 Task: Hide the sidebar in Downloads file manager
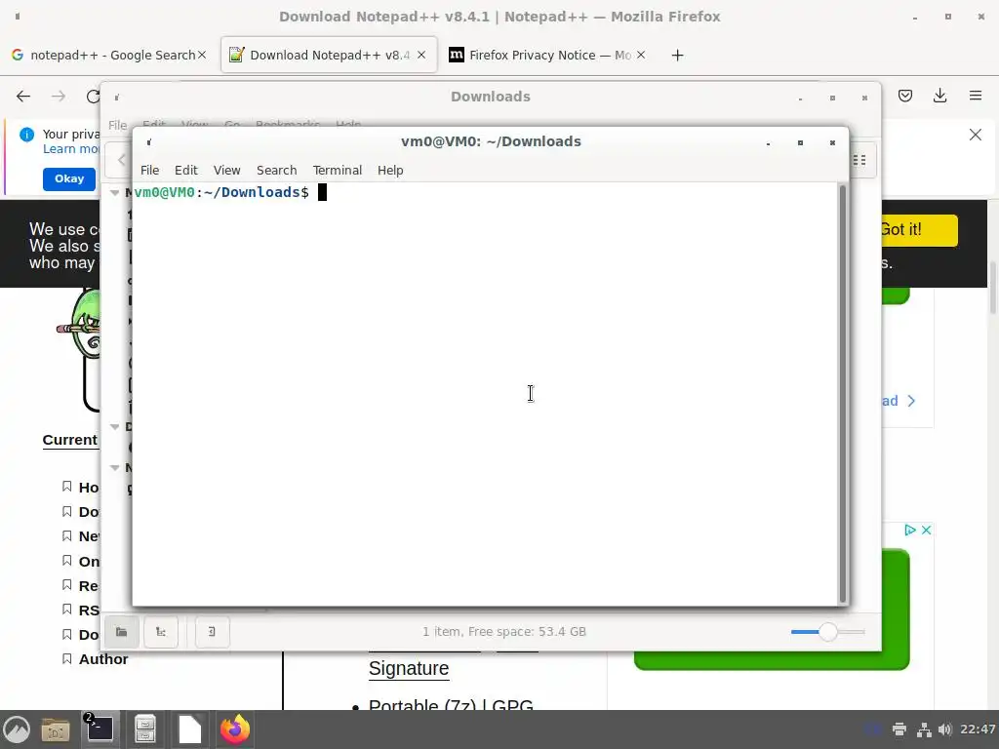coord(212,632)
